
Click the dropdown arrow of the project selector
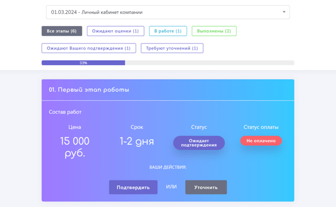click(284, 12)
